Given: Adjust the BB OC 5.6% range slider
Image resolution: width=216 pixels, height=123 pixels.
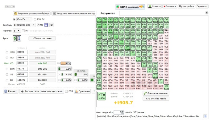Looking at the screenshot, I should click(67, 80).
